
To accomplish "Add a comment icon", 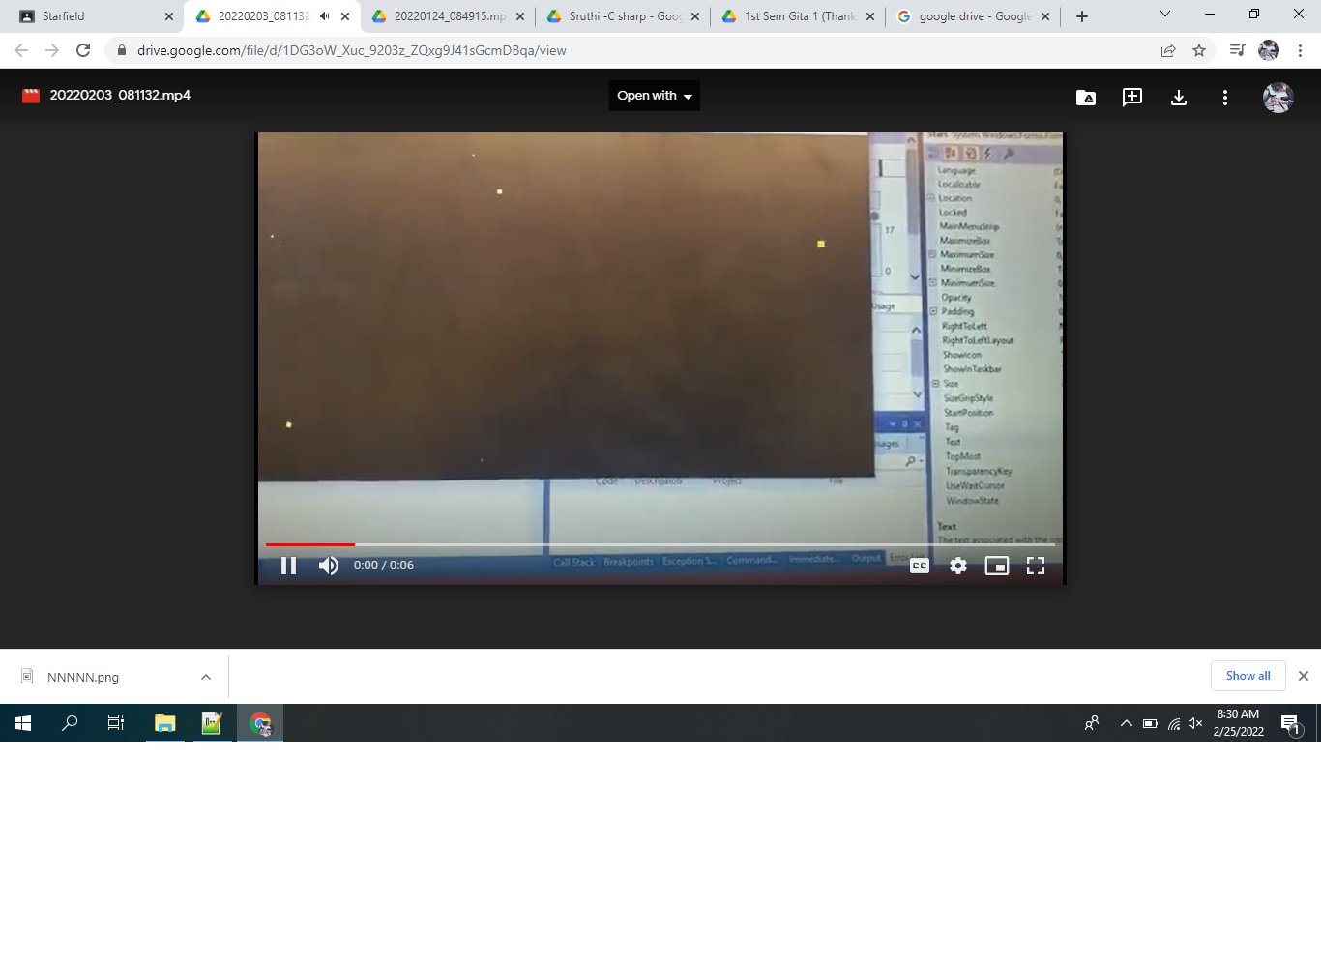I will coord(1132,98).
